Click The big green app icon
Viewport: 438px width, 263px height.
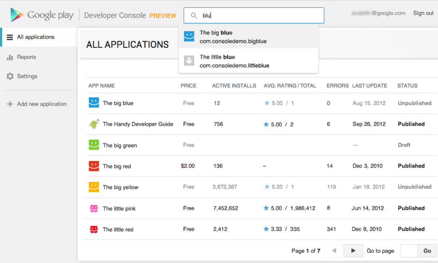[x=94, y=145]
